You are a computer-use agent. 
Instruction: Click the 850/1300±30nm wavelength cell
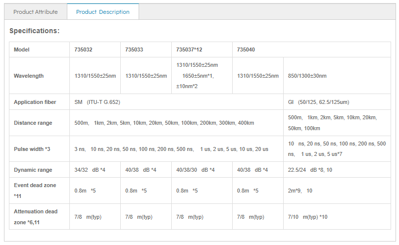pyautogui.click(x=337, y=76)
